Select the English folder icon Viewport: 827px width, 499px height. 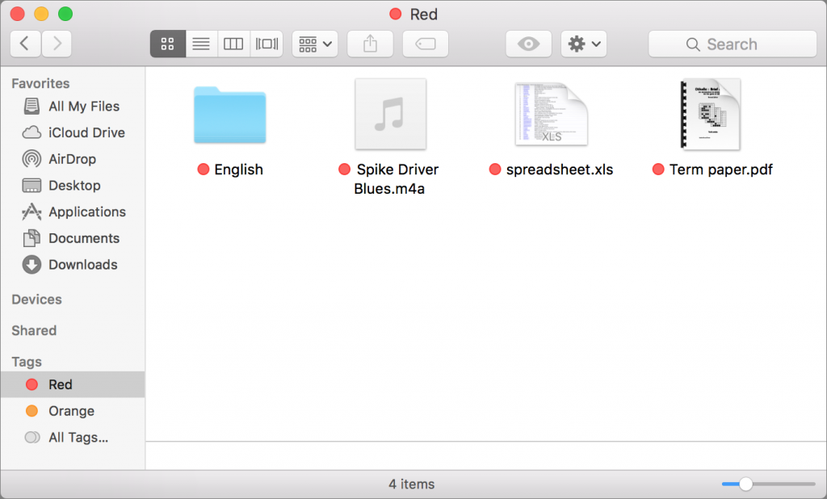230,115
